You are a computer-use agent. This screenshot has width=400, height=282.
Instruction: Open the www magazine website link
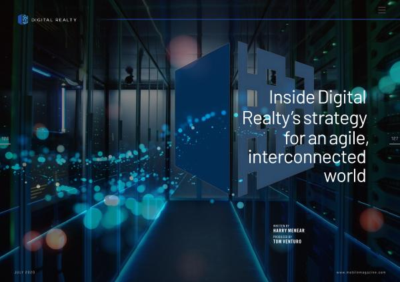pyautogui.click(x=361, y=272)
